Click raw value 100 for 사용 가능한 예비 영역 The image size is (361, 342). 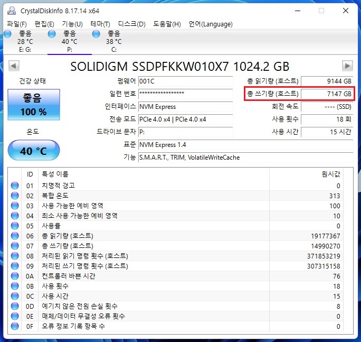pyautogui.click(x=335, y=206)
